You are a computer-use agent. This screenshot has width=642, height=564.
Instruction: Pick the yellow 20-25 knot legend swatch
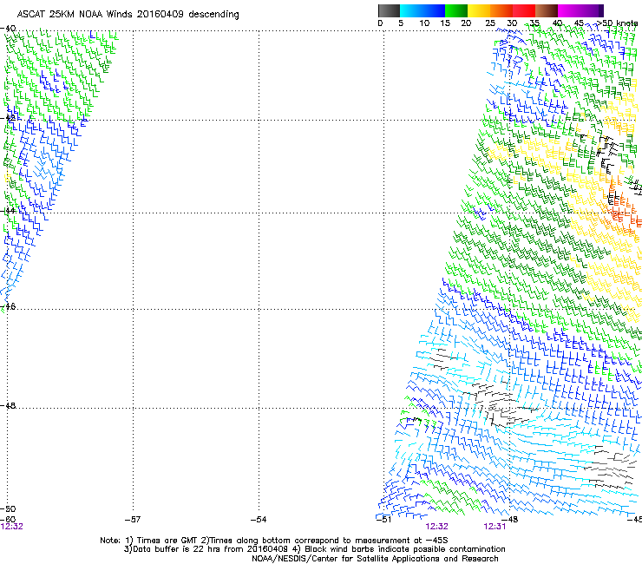[479, 10]
